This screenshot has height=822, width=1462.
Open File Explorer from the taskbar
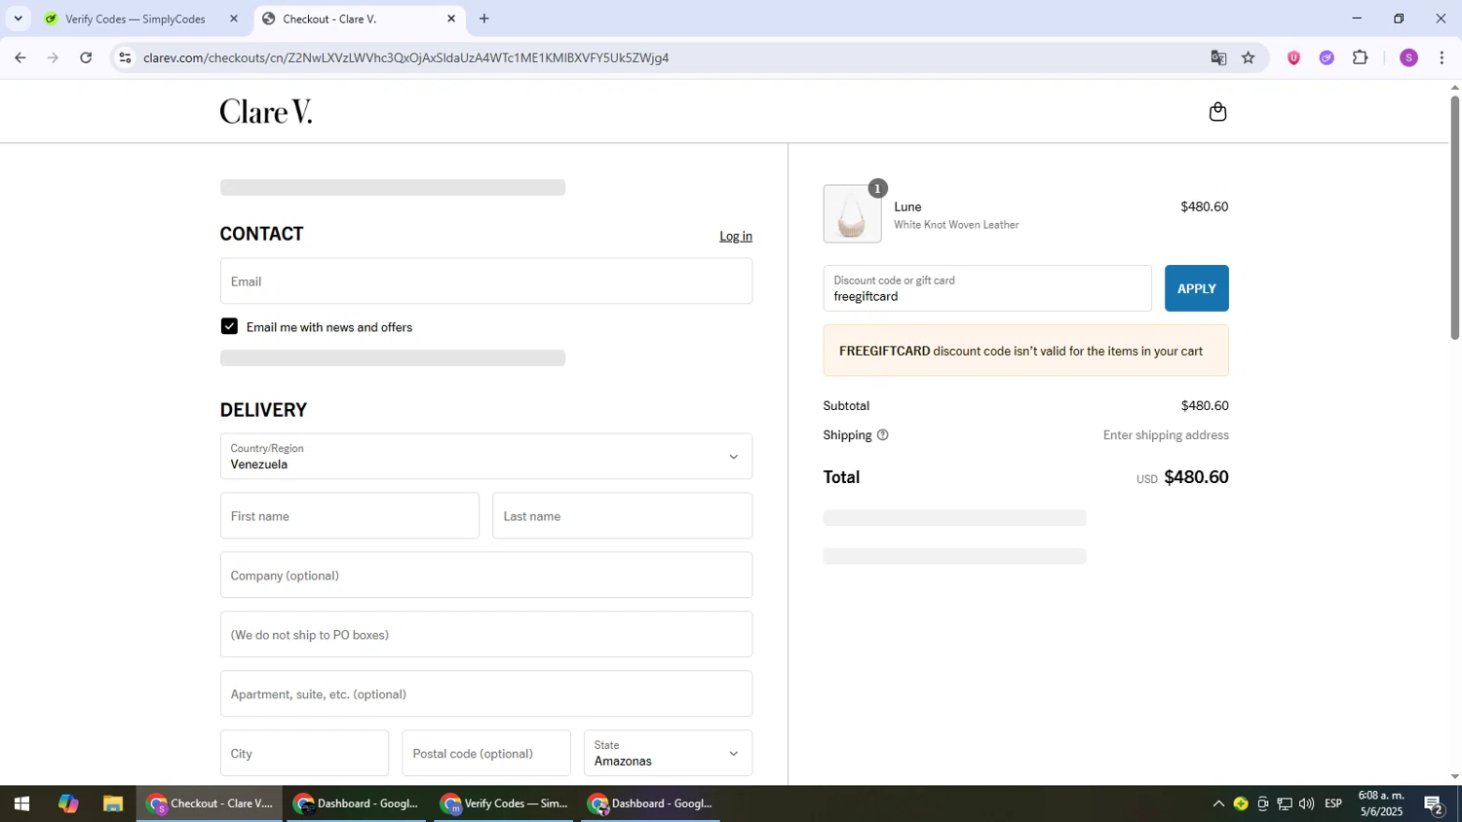tap(113, 803)
